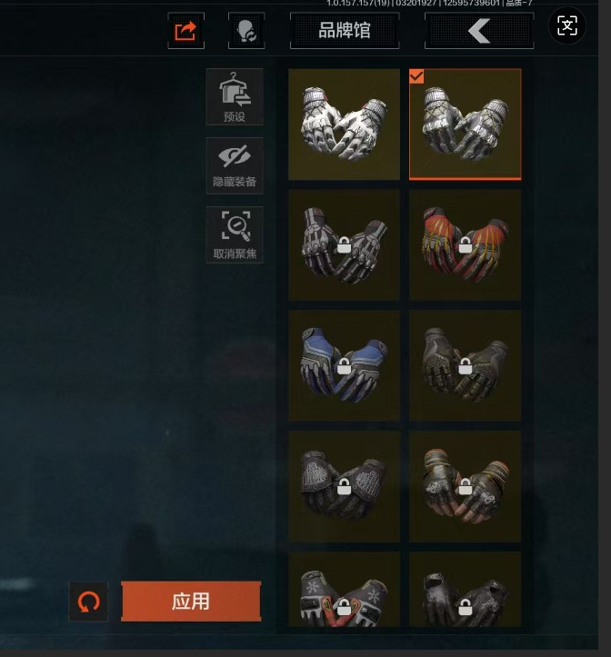This screenshot has width=611, height=657.
Task: Open the 品牌馆 brand hall tab
Action: tap(345, 31)
